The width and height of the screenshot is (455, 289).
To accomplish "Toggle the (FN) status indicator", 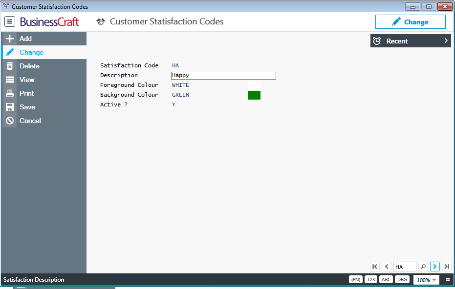I will pyautogui.click(x=355, y=279).
